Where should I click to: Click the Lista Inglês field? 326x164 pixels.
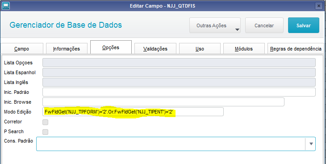tap(179, 82)
